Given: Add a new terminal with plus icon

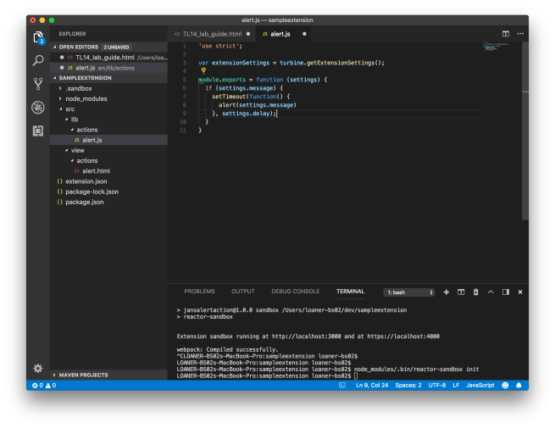Looking at the screenshot, I should click(447, 292).
